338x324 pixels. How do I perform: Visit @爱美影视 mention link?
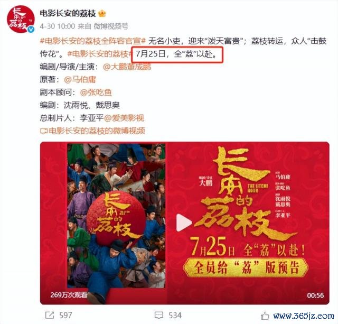124,118
